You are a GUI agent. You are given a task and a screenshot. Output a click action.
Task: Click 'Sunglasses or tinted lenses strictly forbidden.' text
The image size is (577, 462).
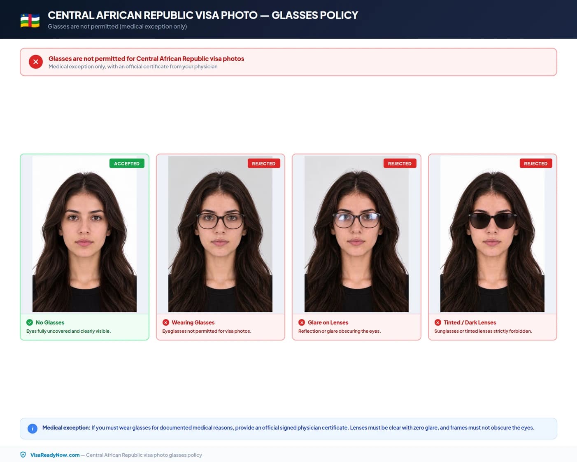click(483, 331)
